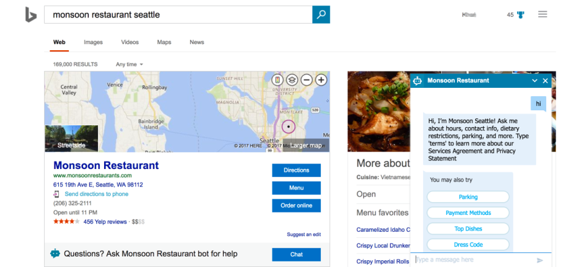Open the 456 Yelp reviews link
Image resolution: width=563 pixels, height=267 pixels.
(105, 222)
